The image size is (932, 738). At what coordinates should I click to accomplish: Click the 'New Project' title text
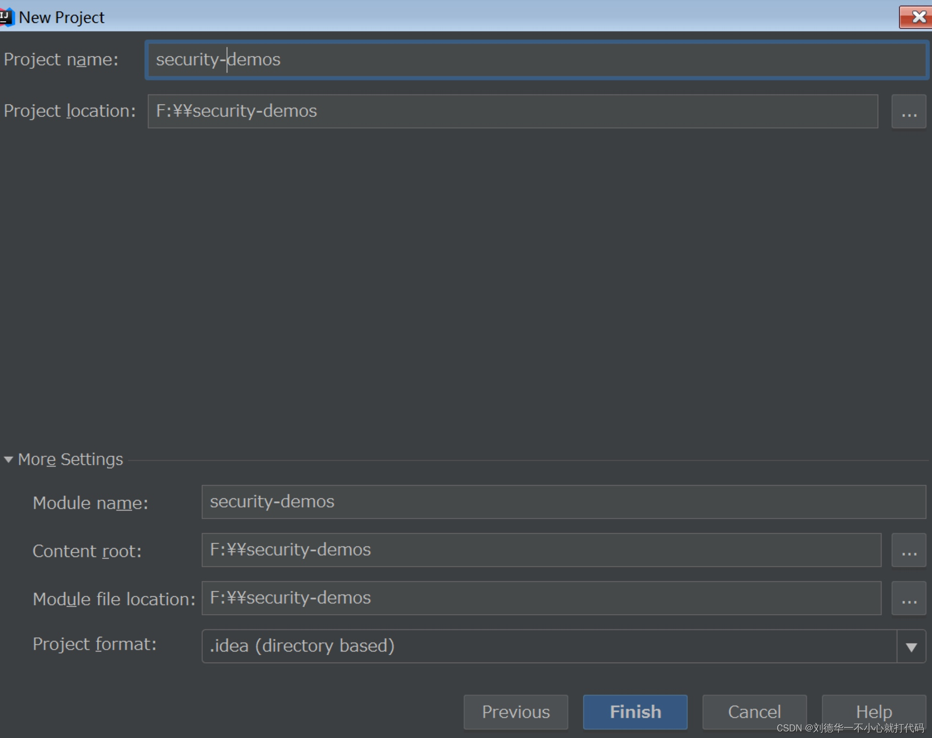coord(62,17)
